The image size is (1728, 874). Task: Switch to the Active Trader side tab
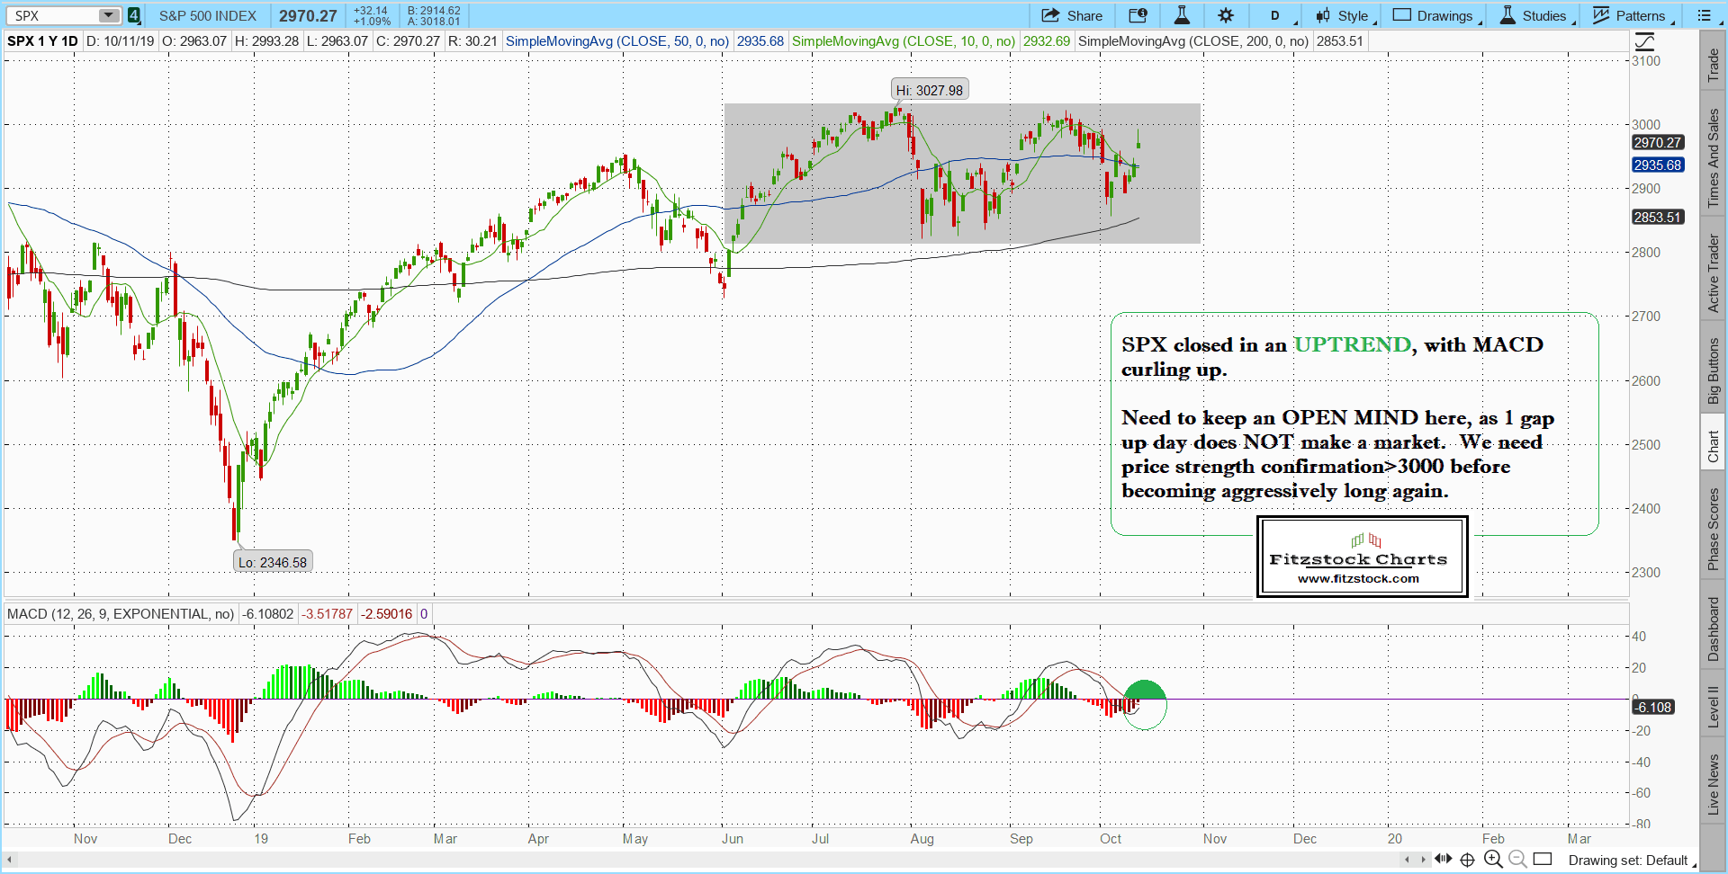tap(1713, 273)
